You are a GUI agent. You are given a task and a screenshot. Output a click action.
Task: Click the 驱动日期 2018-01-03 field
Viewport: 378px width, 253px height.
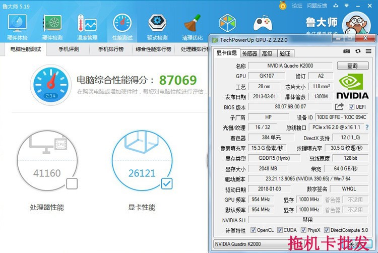click(270, 188)
